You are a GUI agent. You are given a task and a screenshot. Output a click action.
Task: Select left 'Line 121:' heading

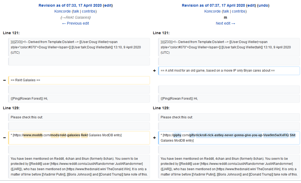[11, 33]
